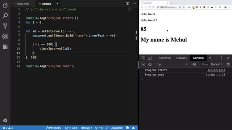Click line number 14 in the gutter
The image size is (232, 130).
(18, 66)
